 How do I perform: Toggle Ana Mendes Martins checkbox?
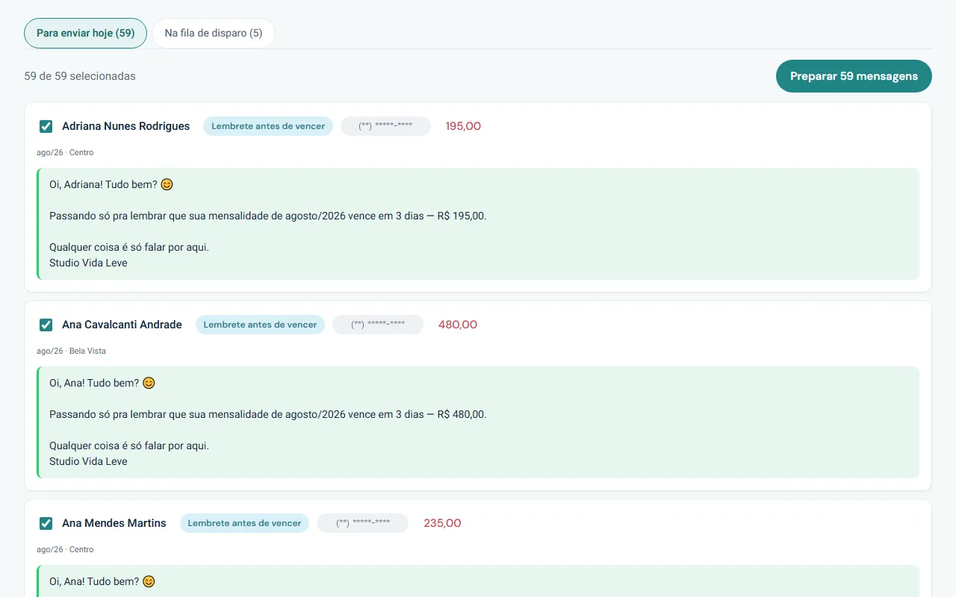46,523
